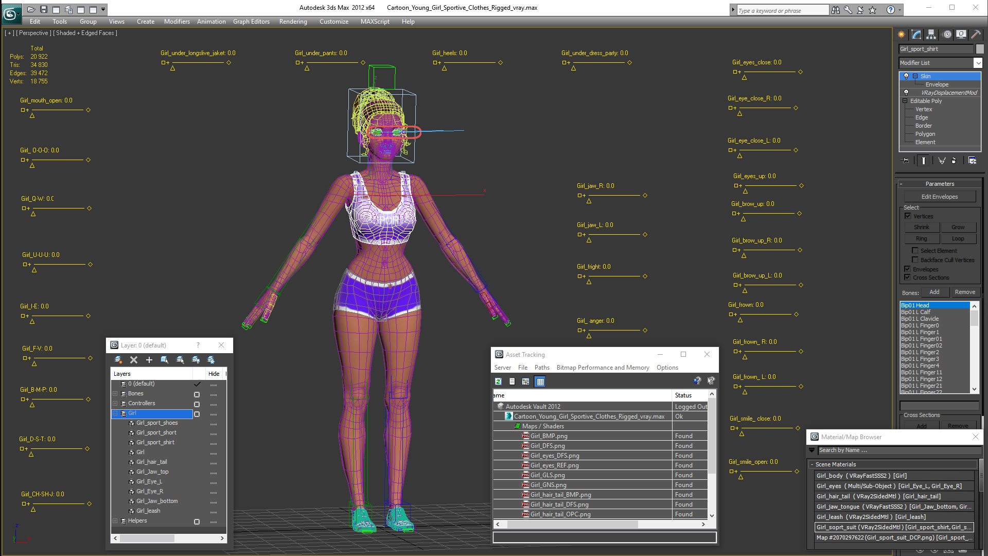Open the Animation menu

pyautogui.click(x=211, y=22)
